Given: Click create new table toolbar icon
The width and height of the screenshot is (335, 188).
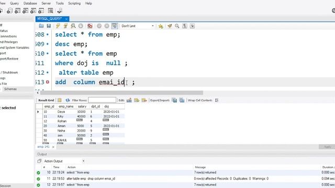Looking at the screenshot, I should click(x=17, y=10).
